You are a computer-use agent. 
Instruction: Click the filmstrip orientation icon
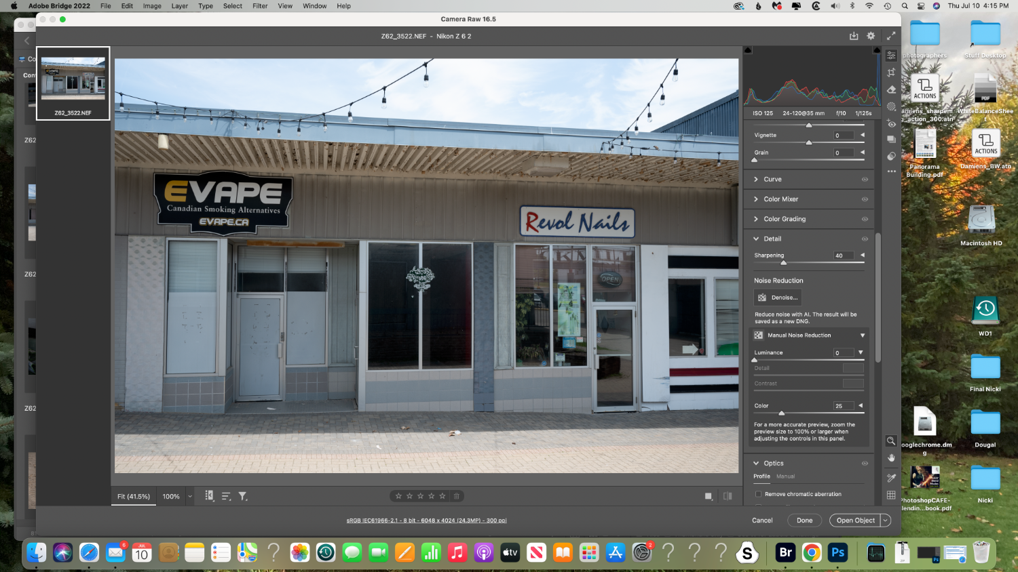click(210, 496)
